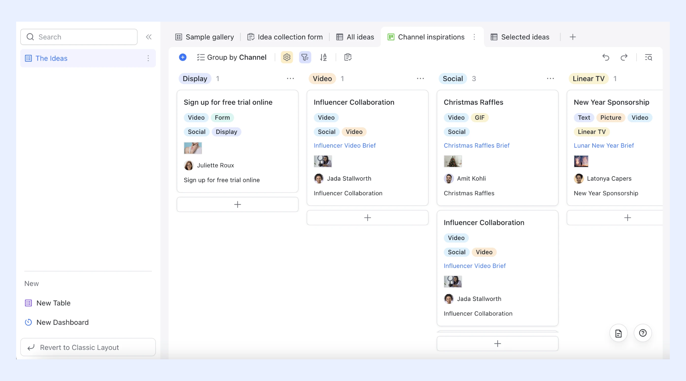Open Influencer Video Brief link in Video column

point(345,145)
